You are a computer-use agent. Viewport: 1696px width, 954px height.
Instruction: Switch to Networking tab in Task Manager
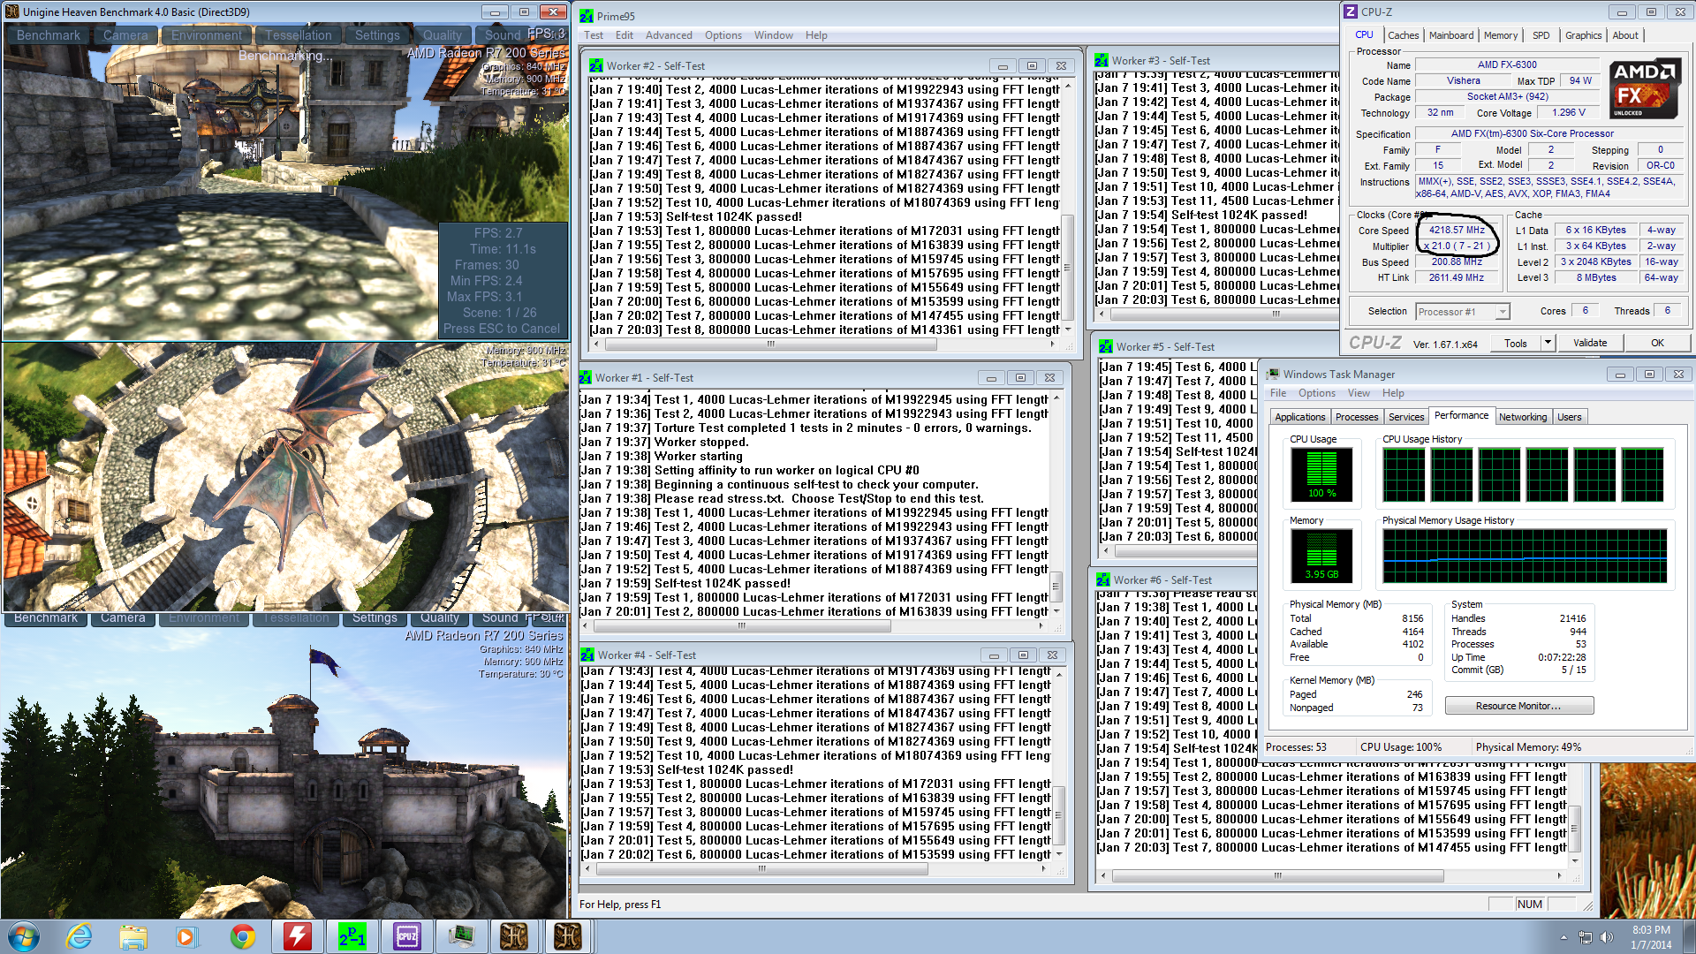pos(1523,417)
